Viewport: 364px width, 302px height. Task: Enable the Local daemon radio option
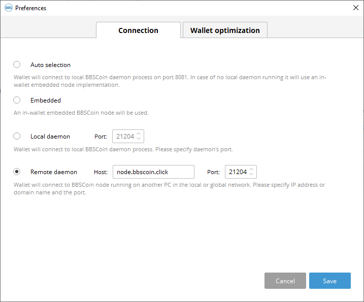[x=17, y=136]
